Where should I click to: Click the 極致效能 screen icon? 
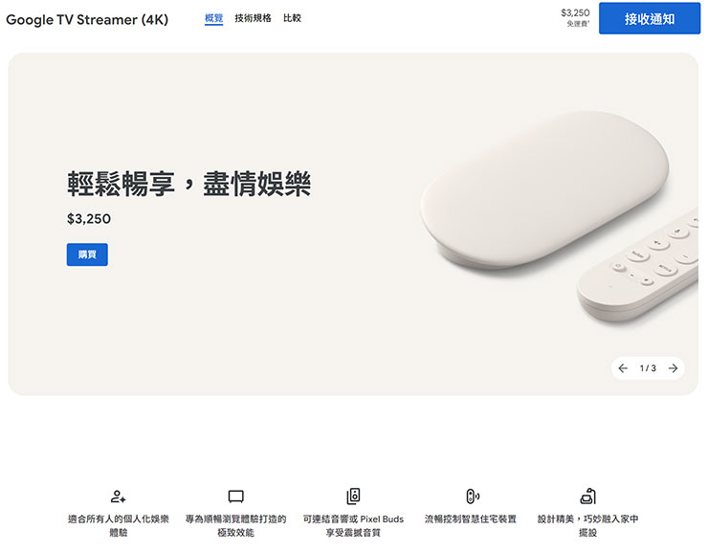coord(235,497)
